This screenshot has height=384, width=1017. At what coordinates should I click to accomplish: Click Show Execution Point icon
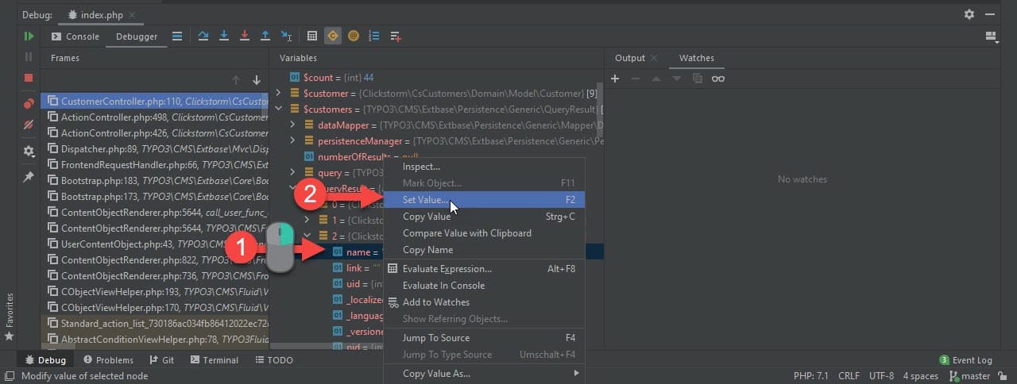[x=177, y=36]
